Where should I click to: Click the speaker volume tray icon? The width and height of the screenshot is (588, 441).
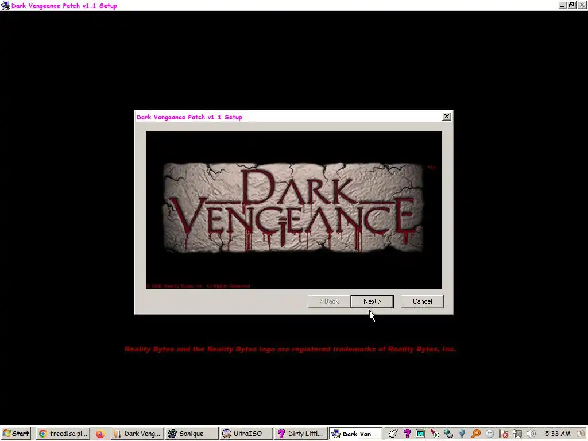(531, 434)
